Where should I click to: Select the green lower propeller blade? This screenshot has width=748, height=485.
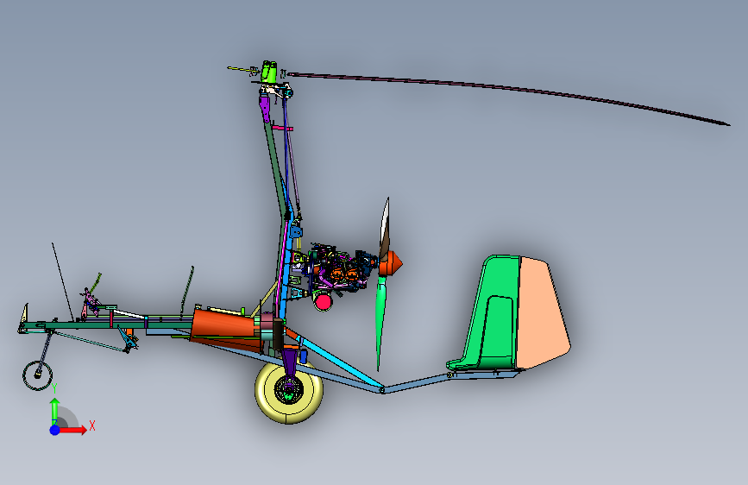pyautogui.click(x=381, y=323)
